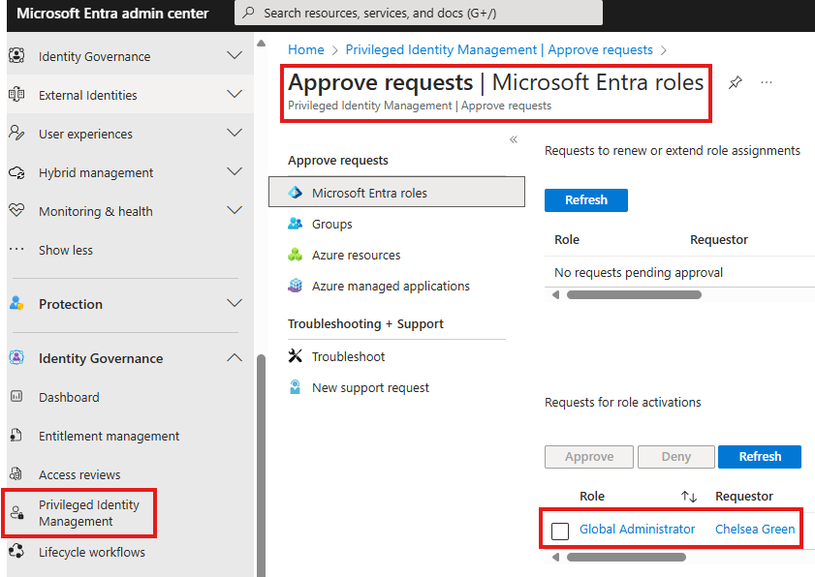Click the role activations horizontal scrollbar

point(626,558)
